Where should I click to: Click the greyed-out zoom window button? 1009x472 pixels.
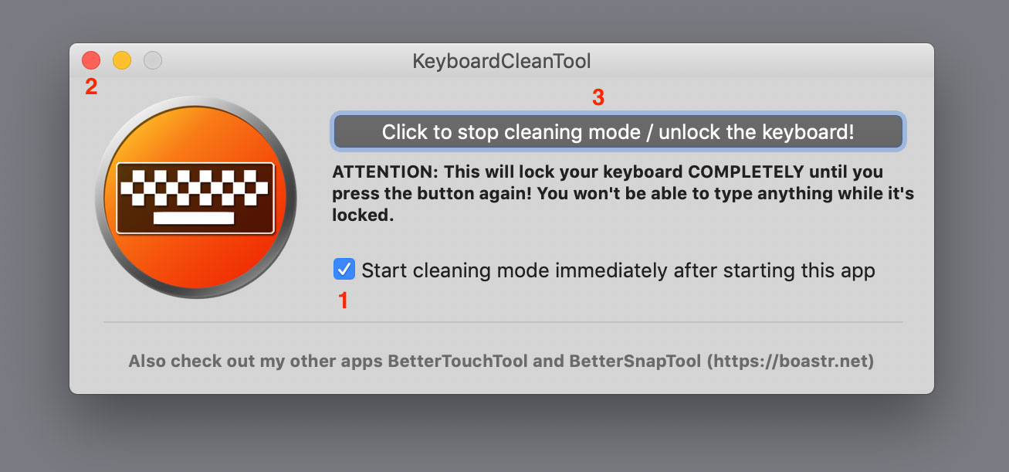153,60
